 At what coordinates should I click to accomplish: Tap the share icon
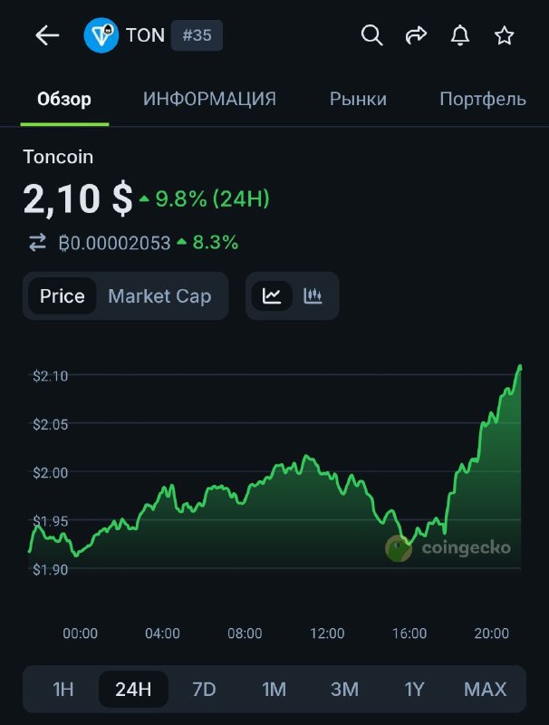pyautogui.click(x=416, y=35)
